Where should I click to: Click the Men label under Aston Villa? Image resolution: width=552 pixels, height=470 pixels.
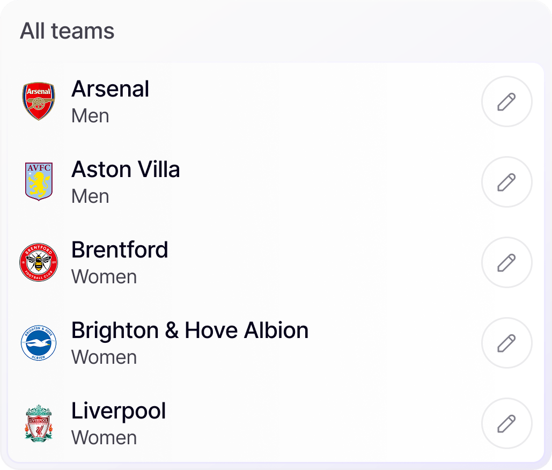pos(90,196)
